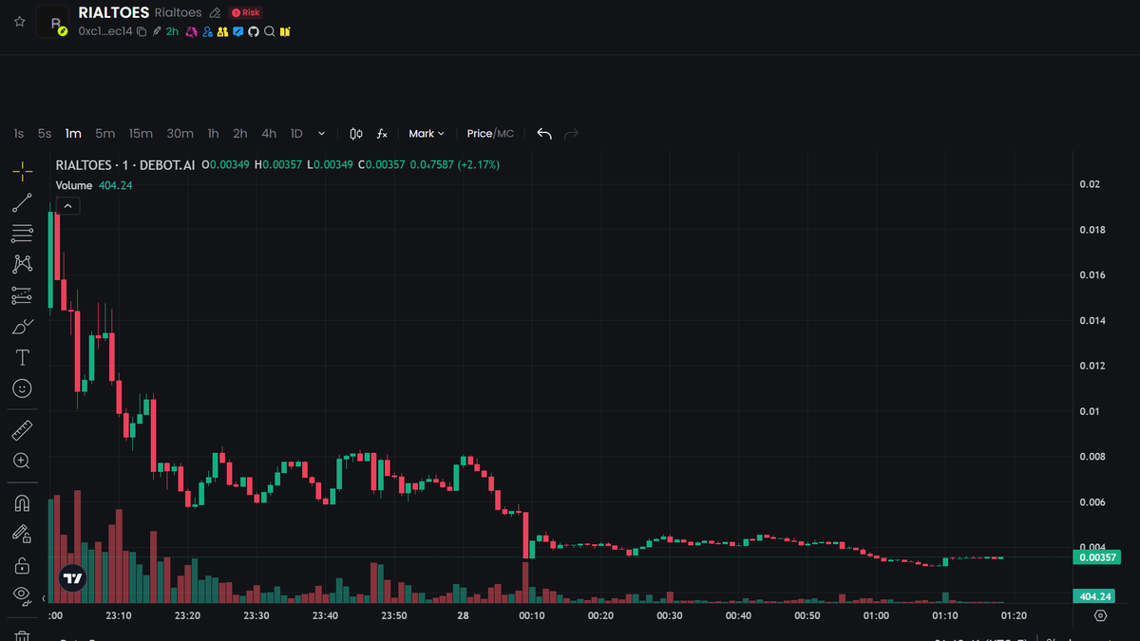Image resolution: width=1140 pixels, height=641 pixels.
Task: Click the TradingView logo on the chart
Action: [x=72, y=578]
